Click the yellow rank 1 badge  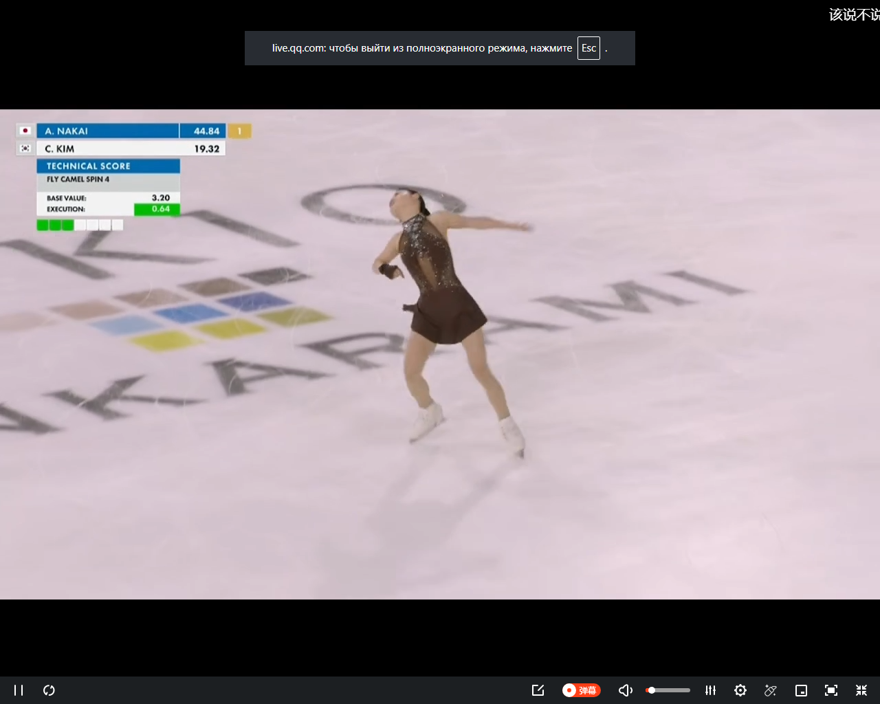239,131
